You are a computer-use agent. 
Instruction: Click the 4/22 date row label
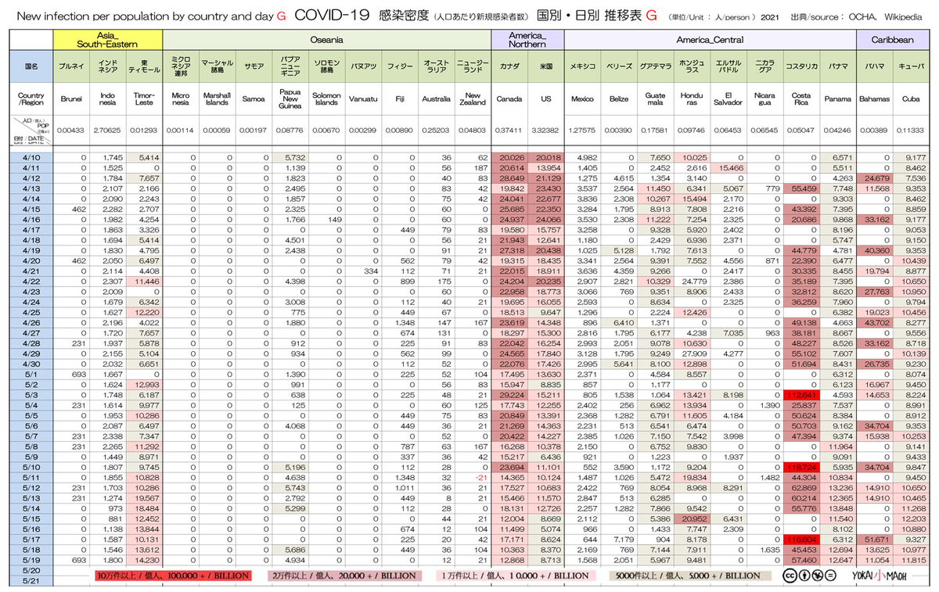pos(31,281)
